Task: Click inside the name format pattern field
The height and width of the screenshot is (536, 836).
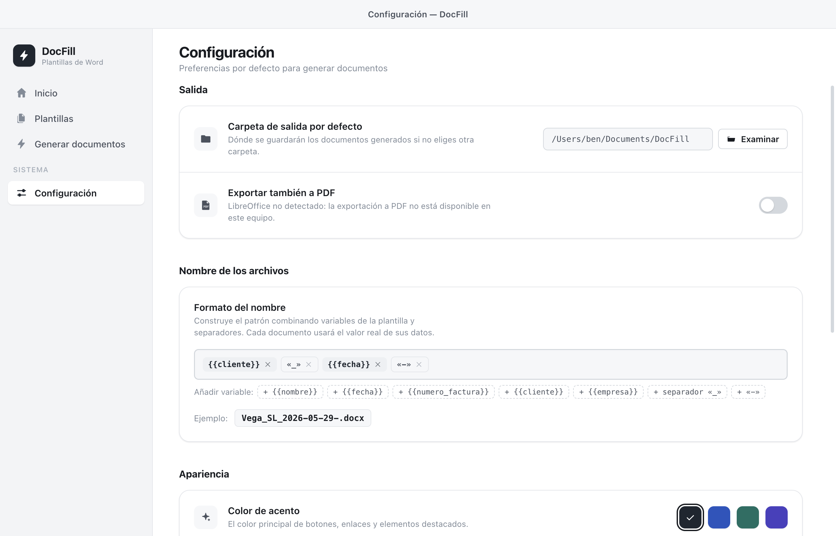Action: [x=490, y=364]
